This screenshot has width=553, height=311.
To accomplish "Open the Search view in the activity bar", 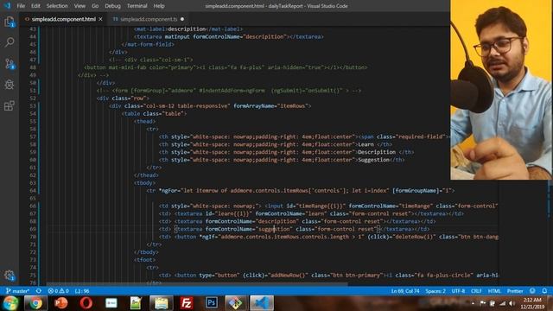I will point(10,42).
